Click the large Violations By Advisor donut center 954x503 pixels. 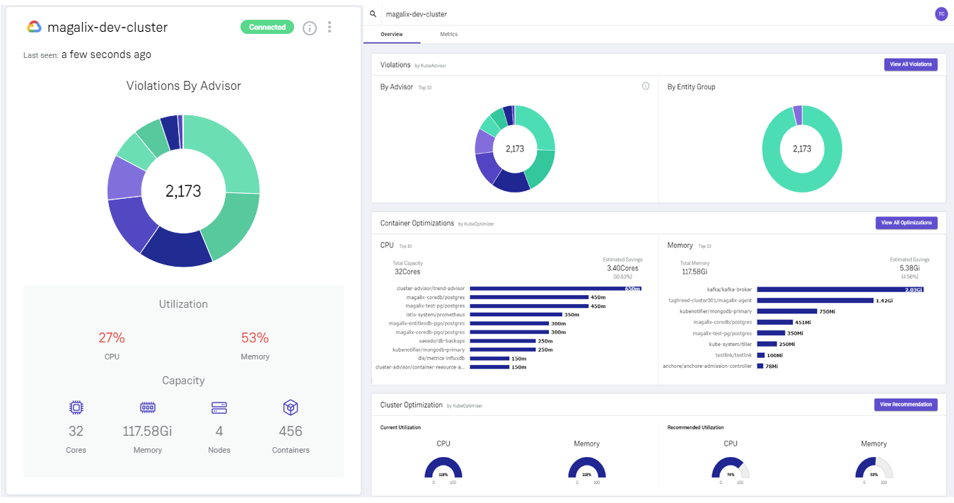[x=183, y=191]
